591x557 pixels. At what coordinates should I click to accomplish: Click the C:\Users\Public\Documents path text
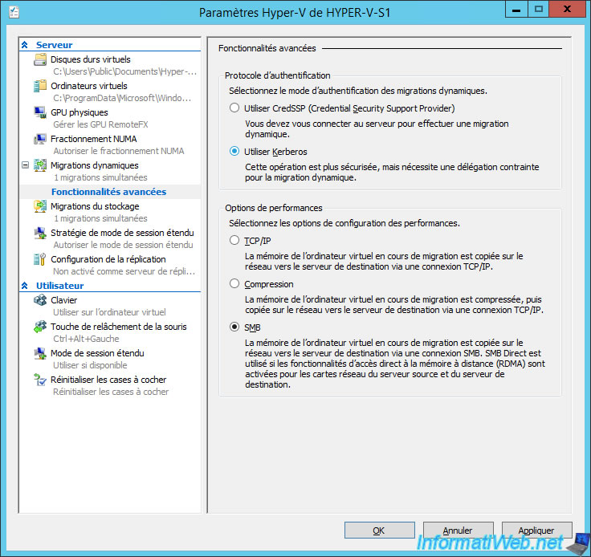(x=124, y=71)
